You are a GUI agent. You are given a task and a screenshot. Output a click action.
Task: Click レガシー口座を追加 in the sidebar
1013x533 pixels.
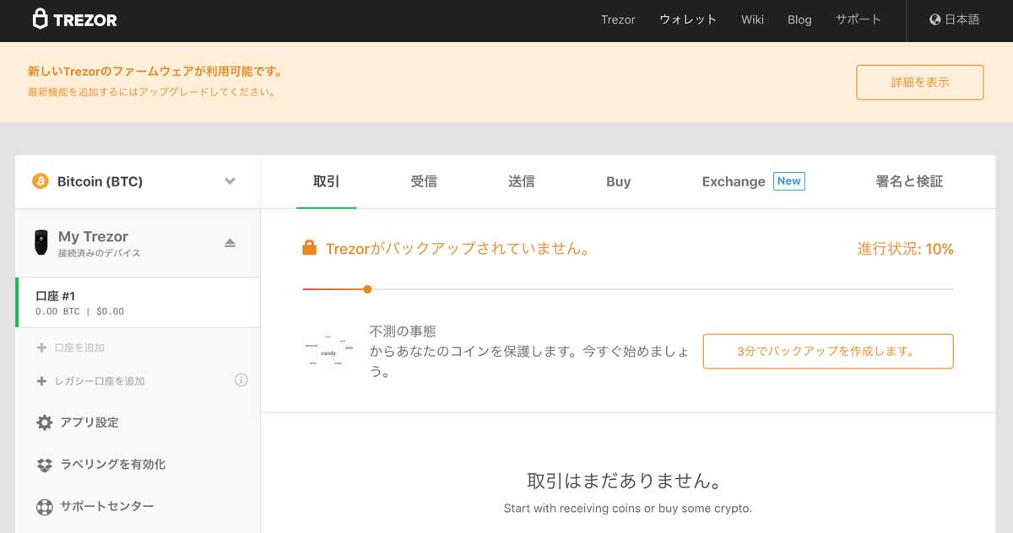coord(100,381)
